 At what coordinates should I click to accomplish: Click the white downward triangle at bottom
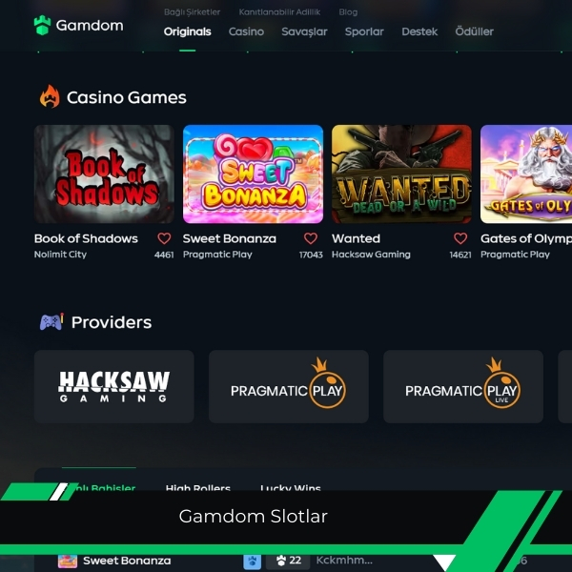[x=444, y=562]
